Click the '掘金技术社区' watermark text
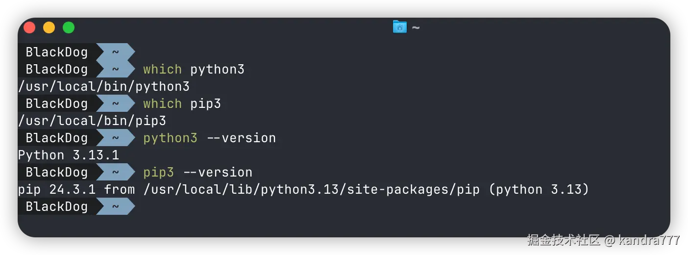The height and width of the screenshot is (255, 688). coord(563,240)
